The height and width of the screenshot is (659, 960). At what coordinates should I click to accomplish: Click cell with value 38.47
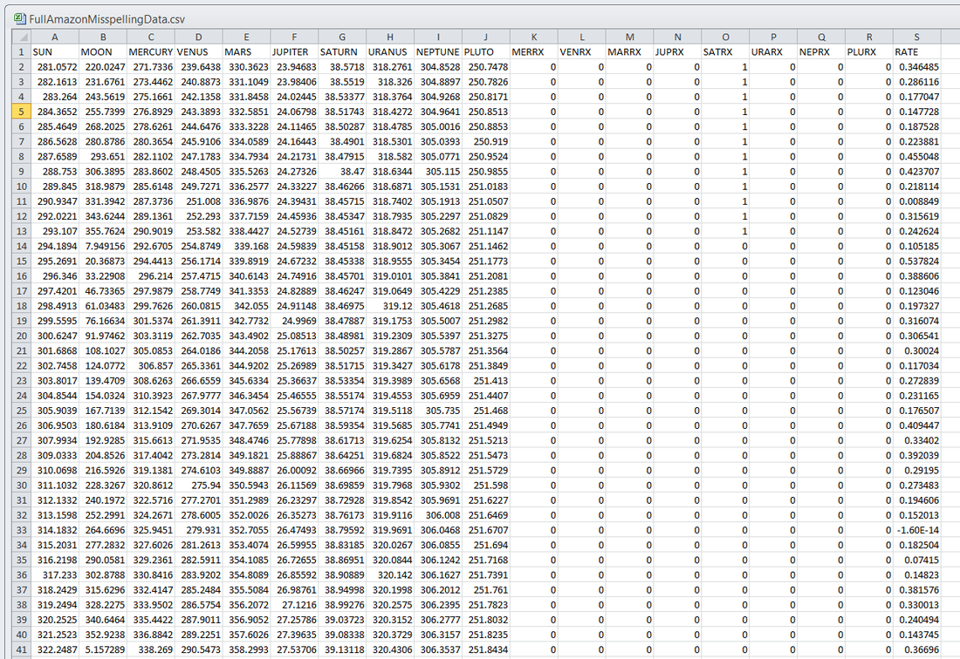(x=341, y=171)
